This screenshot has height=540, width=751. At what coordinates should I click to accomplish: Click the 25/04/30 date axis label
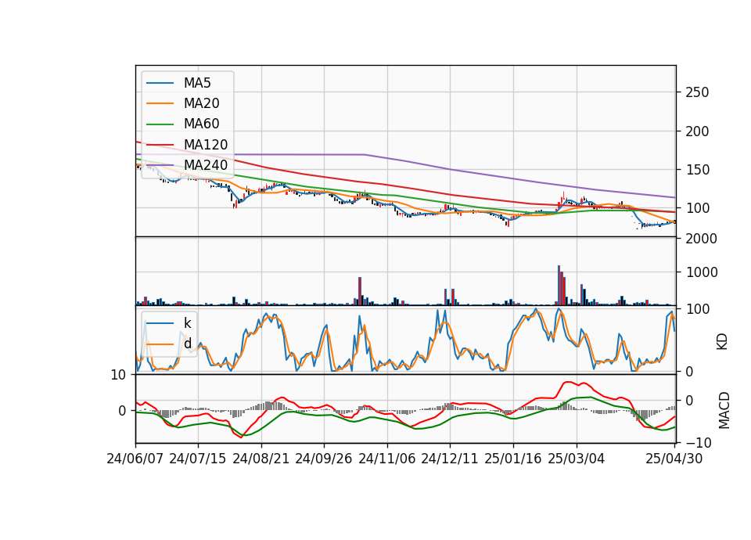click(x=674, y=459)
